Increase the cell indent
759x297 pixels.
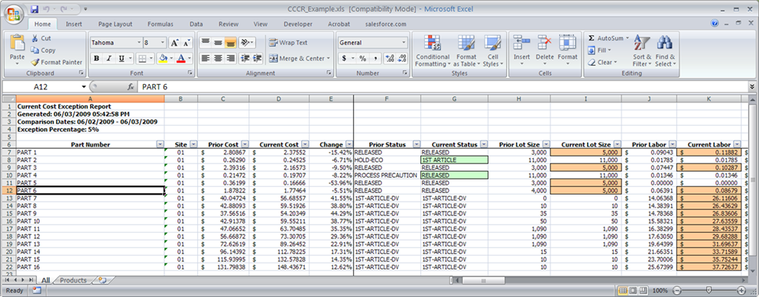click(258, 59)
